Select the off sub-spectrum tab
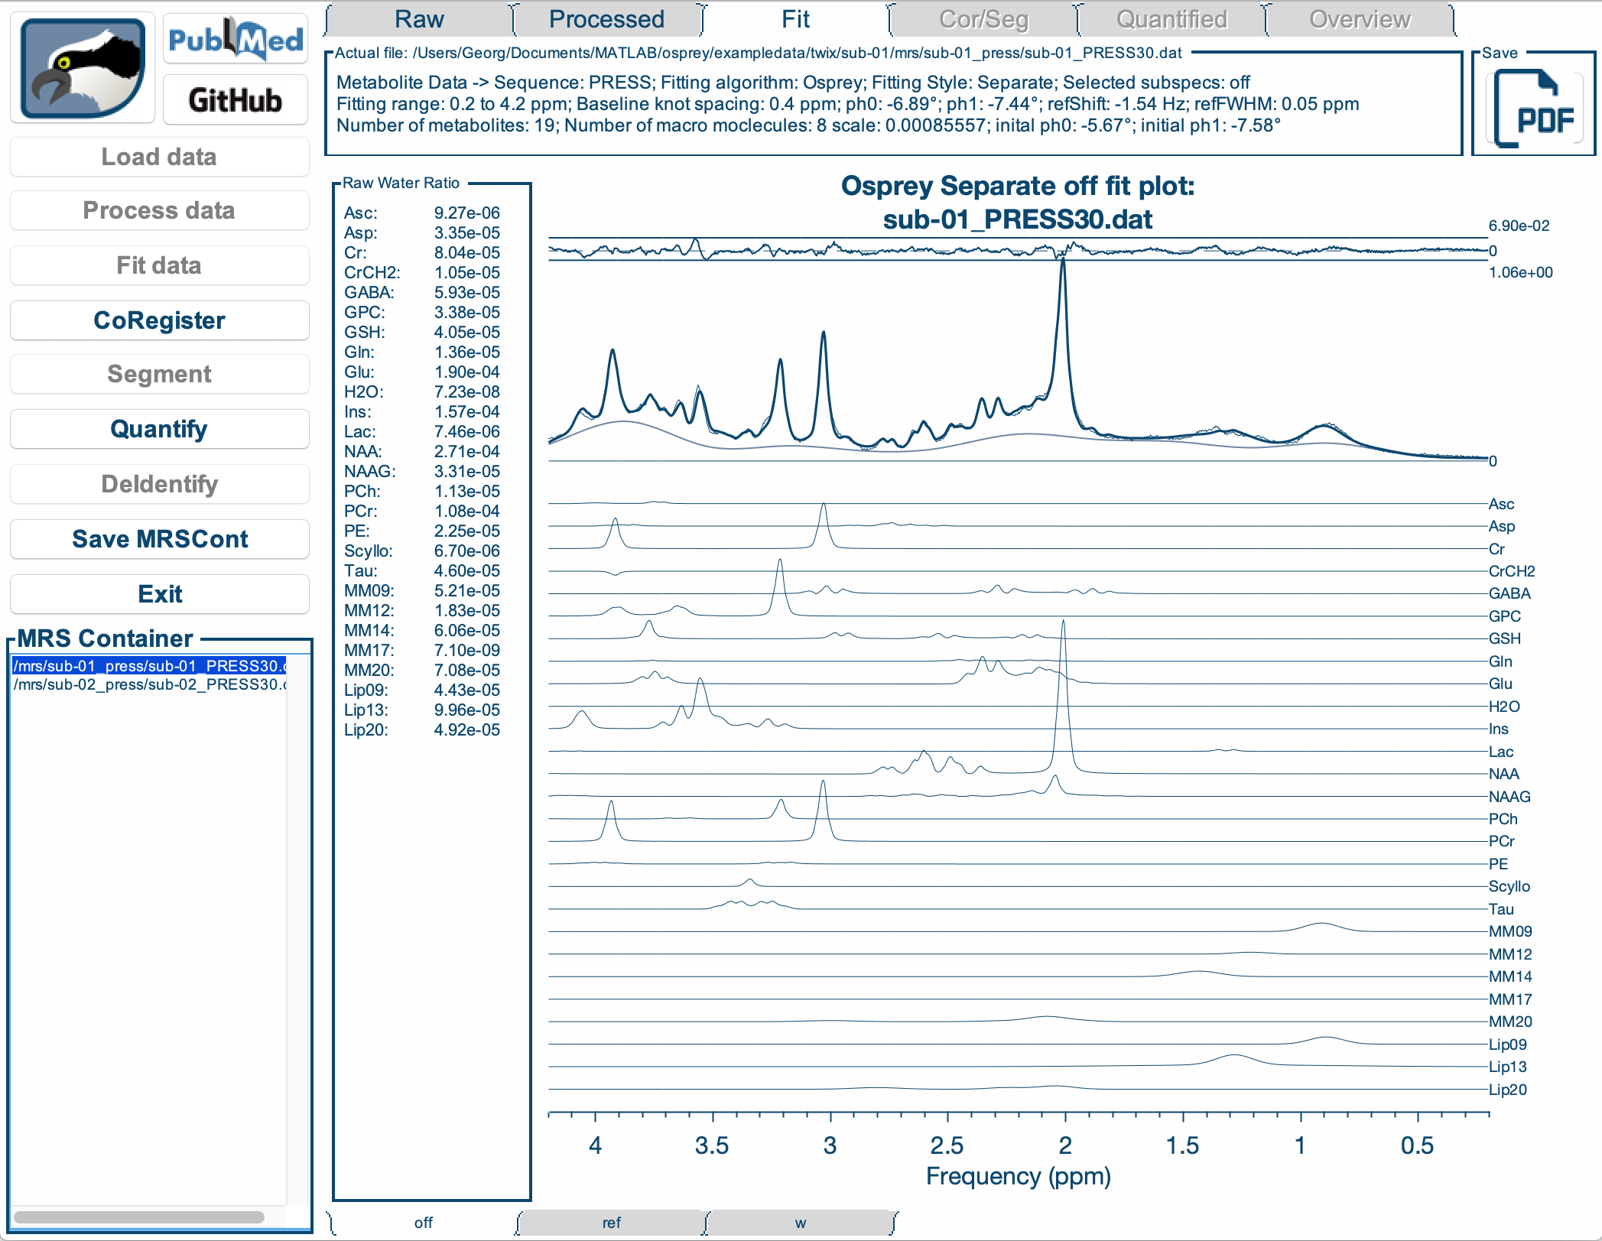Screen dimensions: 1602x1241 coord(423,1222)
